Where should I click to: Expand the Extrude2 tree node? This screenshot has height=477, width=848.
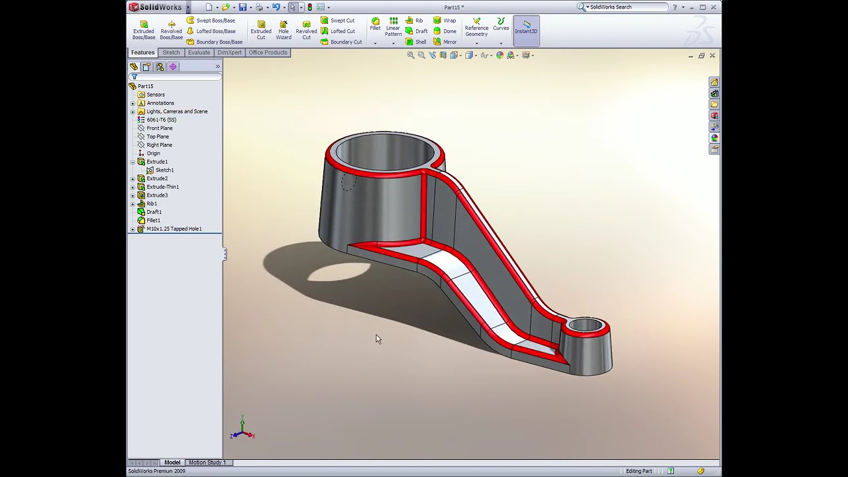pos(132,178)
